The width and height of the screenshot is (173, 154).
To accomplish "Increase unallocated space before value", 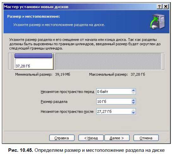I will 134,90.
